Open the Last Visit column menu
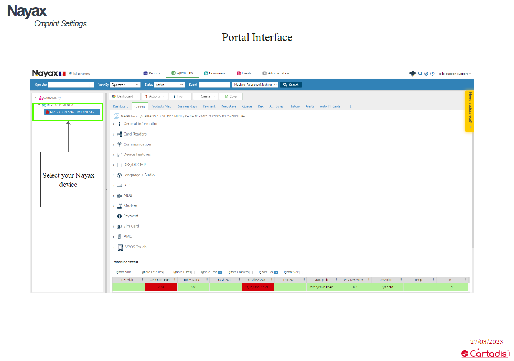 (142, 280)
